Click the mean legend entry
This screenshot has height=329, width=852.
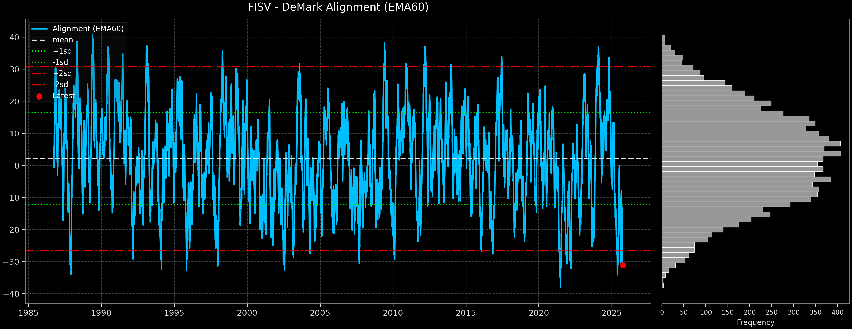pyautogui.click(x=62, y=40)
